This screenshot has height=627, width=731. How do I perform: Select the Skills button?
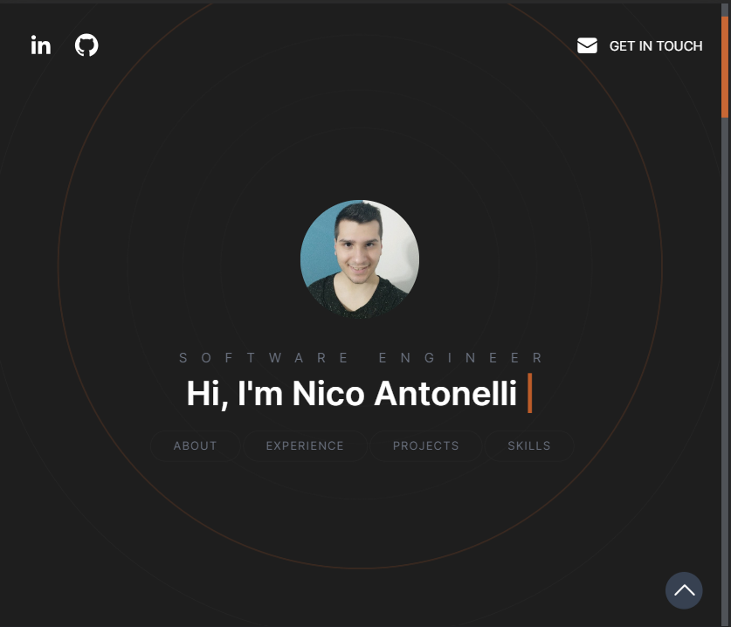point(529,446)
